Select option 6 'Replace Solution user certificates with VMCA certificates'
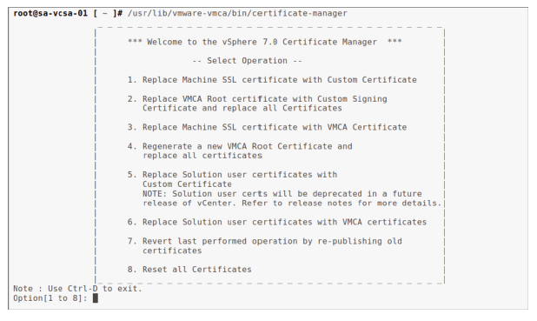 (277, 222)
